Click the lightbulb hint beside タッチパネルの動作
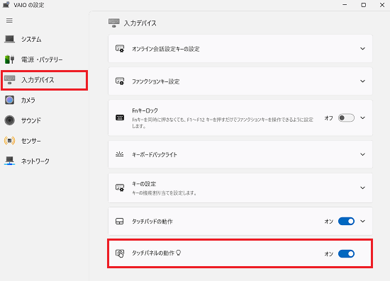 point(178,253)
